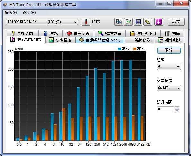This screenshot has width=191, height=156.
Task: Start the file benchmark with 開始
Action: 169,50
